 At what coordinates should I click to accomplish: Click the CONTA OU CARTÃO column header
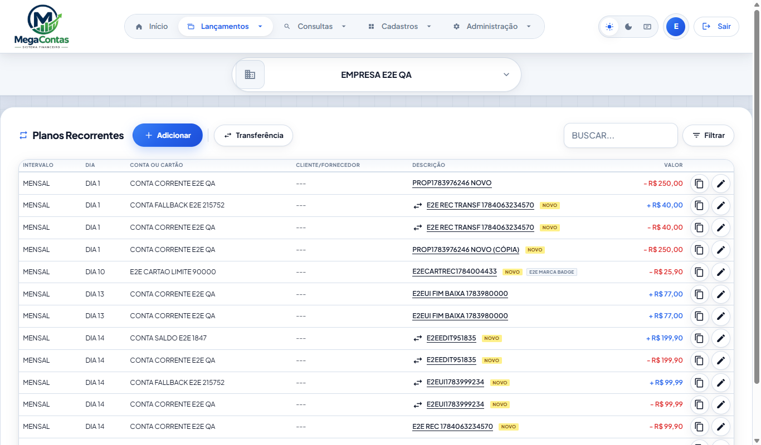point(157,165)
